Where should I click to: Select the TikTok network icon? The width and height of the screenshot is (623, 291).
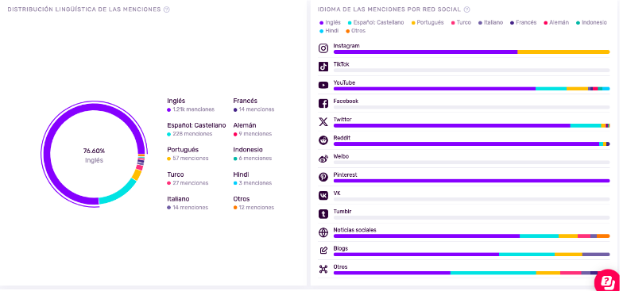[x=323, y=67]
